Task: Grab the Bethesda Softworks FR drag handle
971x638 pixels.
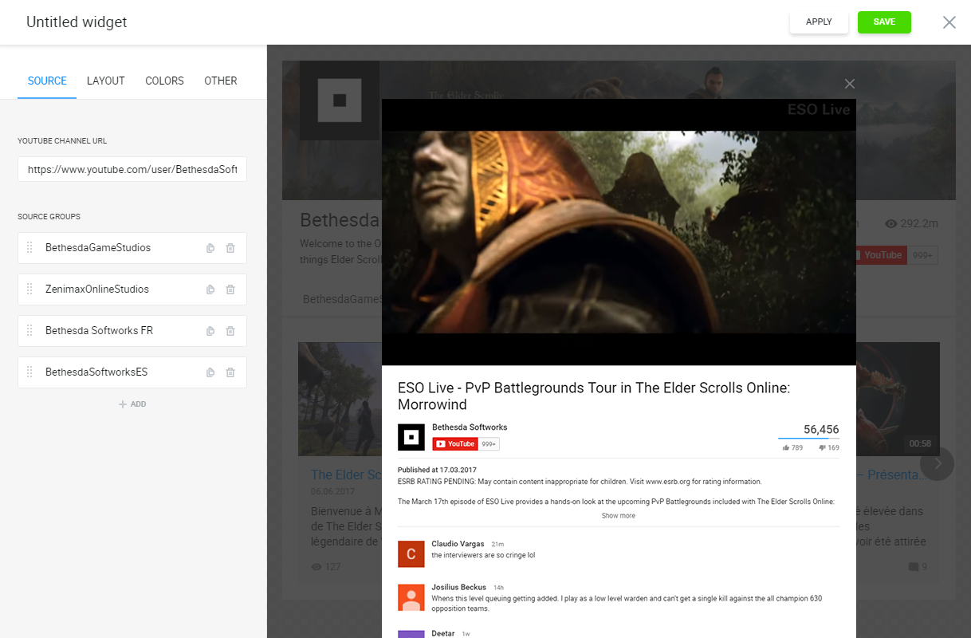Action: [x=29, y=331]
